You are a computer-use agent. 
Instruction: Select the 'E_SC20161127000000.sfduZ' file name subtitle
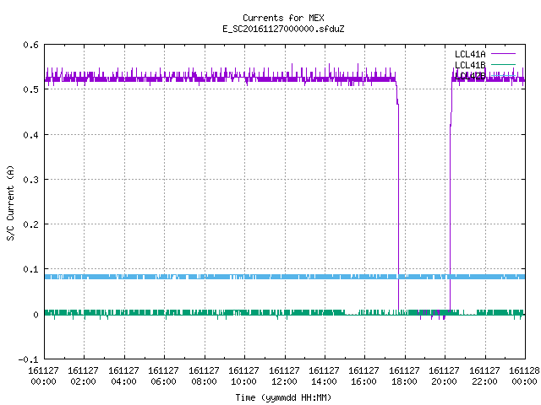(283, 29)
